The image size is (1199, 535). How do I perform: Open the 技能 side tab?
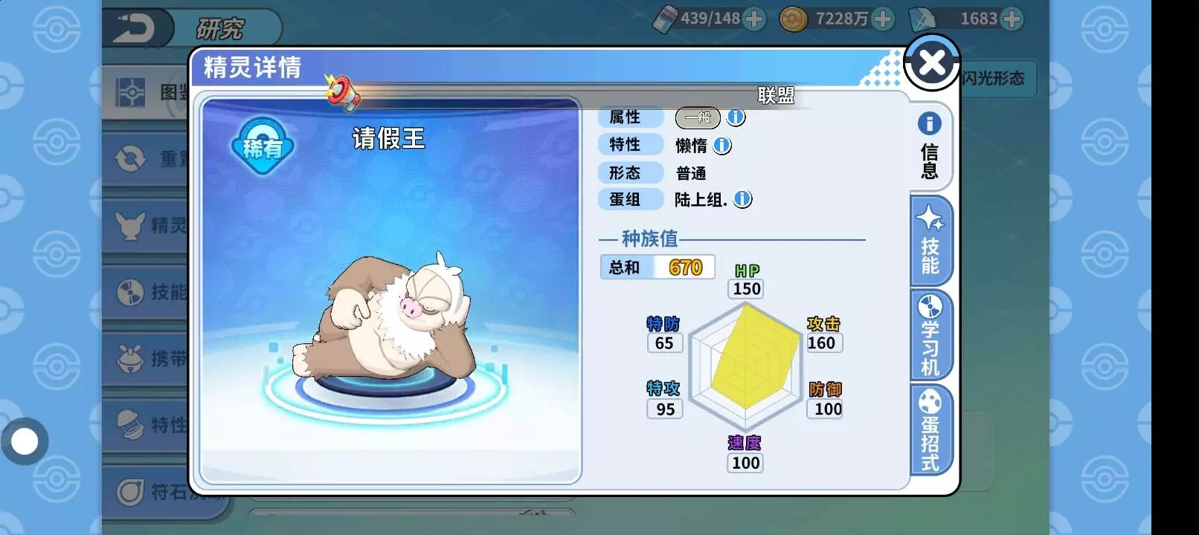930,241
